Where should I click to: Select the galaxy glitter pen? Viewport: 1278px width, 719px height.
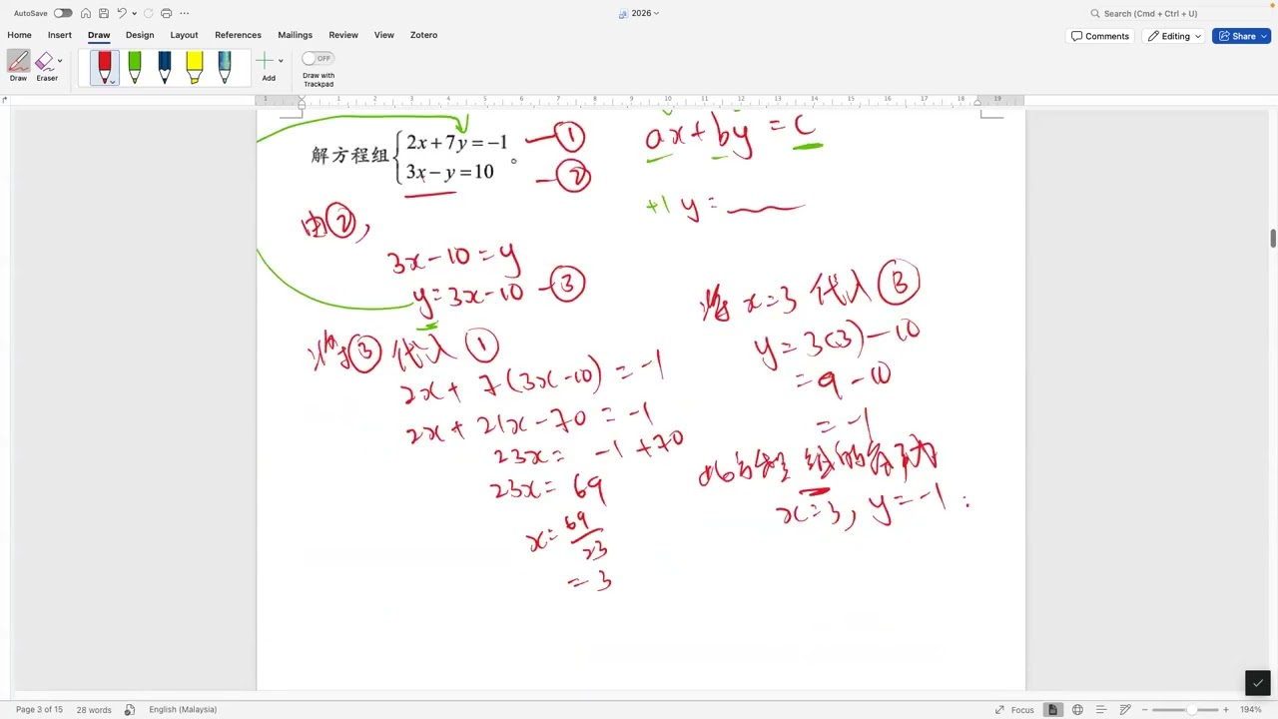tap(225, 67)
